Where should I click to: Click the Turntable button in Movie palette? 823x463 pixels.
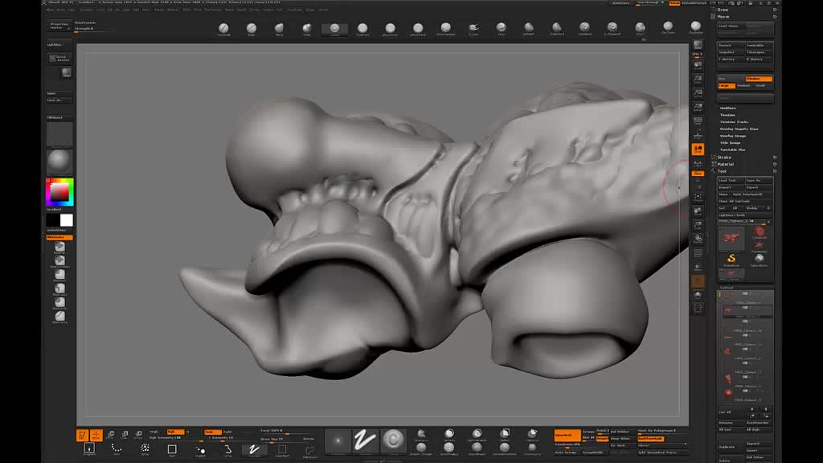click(759, 46)
